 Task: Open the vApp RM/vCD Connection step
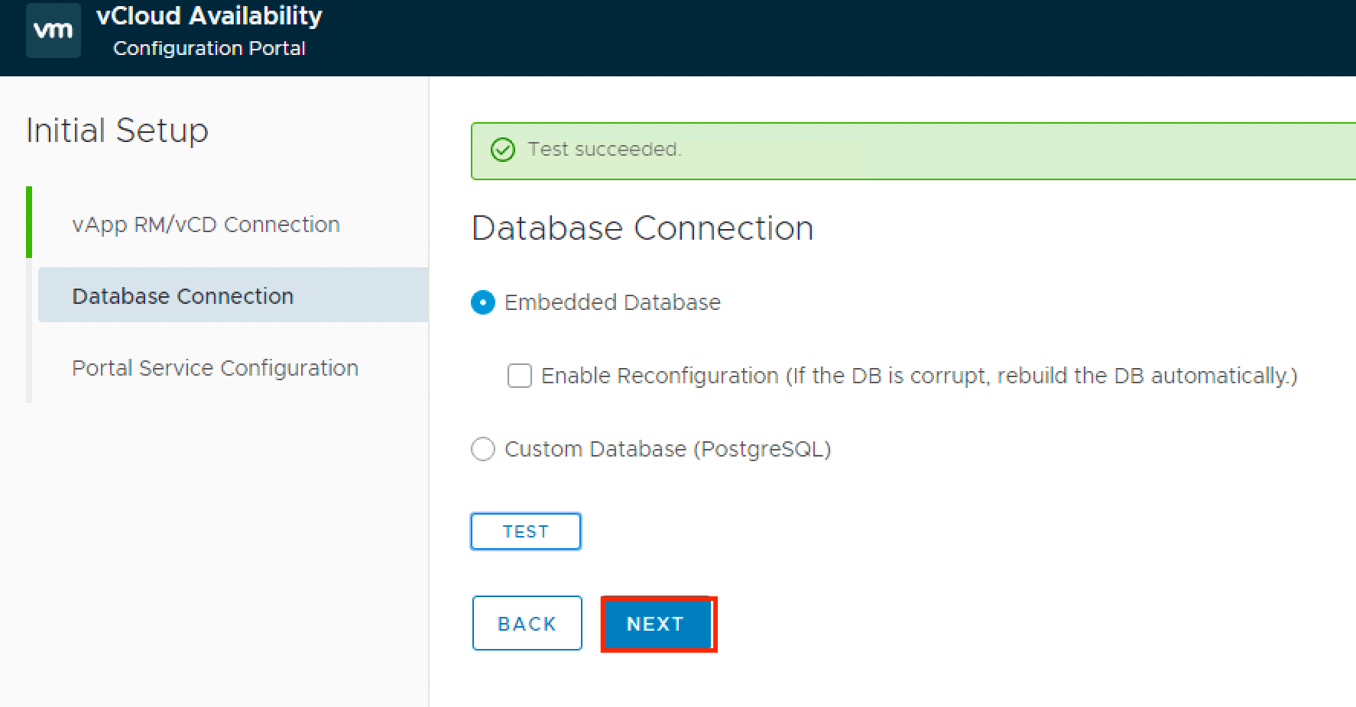click(206, 224)
